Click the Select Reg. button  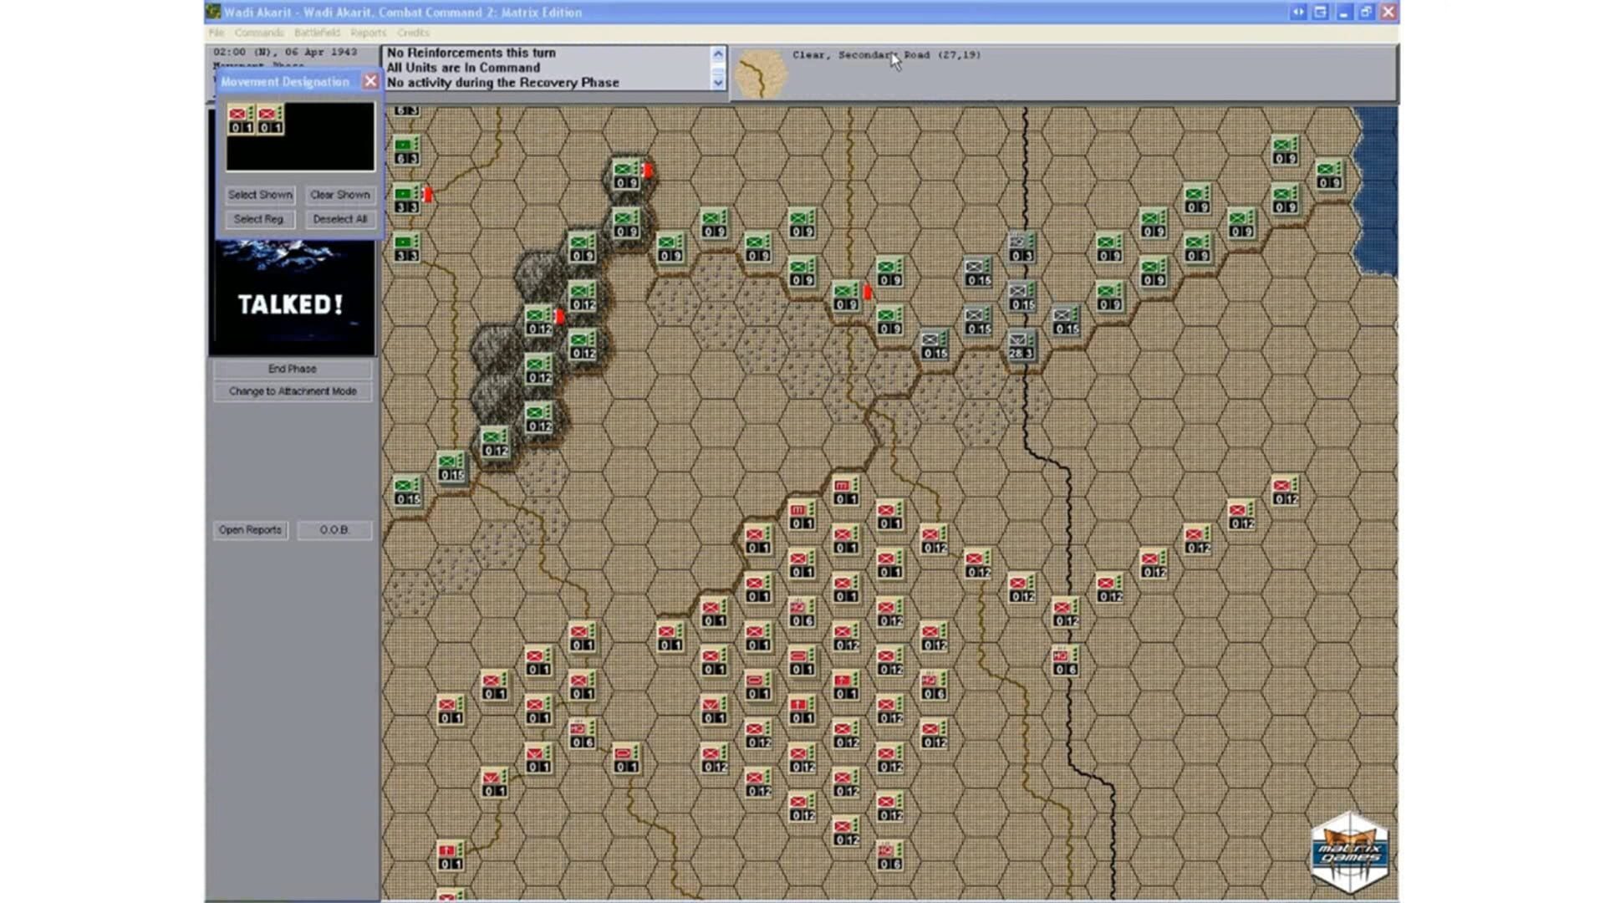tap(260, 219)
